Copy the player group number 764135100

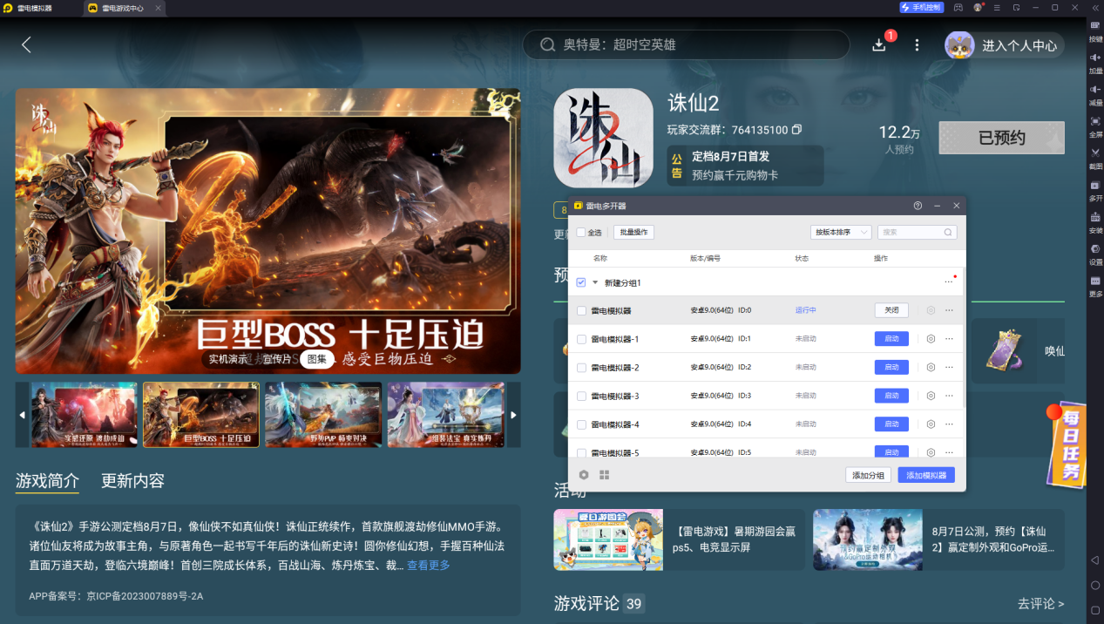click(796, 130)
